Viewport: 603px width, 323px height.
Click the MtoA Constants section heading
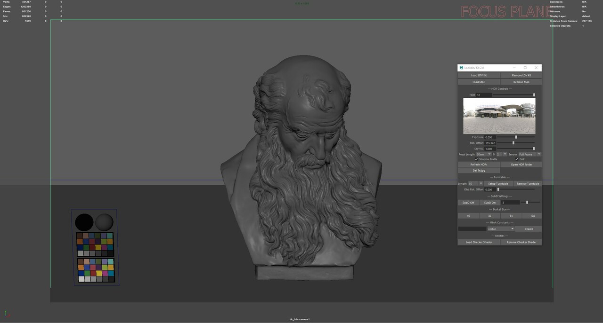pos(499,222)
